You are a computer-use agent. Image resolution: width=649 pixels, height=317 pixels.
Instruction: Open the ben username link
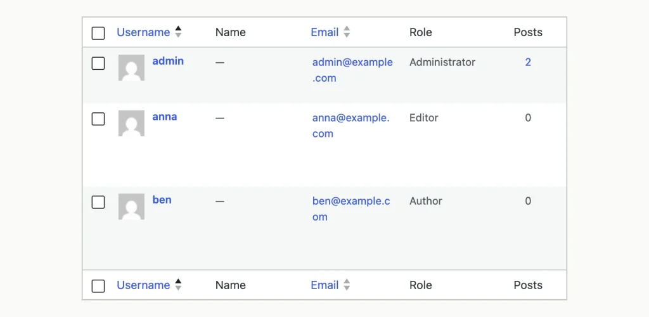pyautogui.click(x=162, y=200)
